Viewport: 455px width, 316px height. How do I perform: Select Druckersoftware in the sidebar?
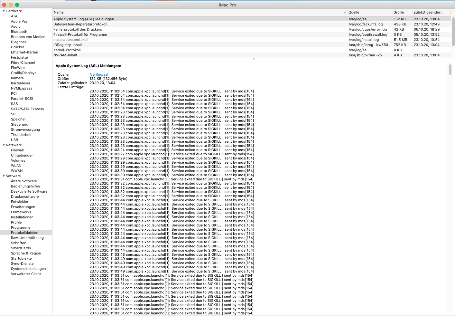(x=25, y=196)
